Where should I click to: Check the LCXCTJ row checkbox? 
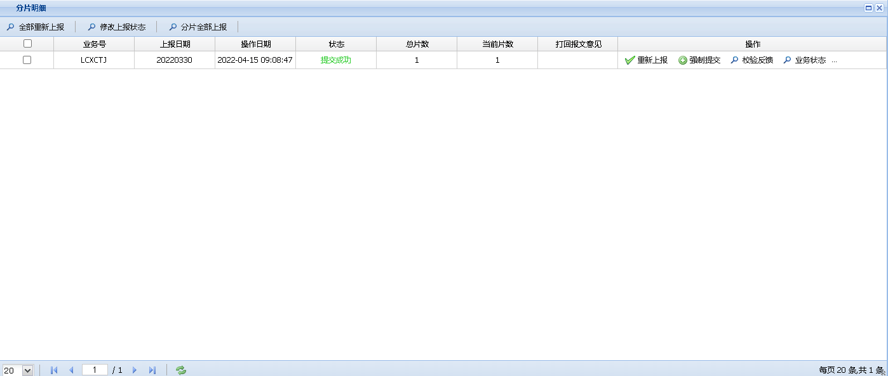tap(27, 60)
